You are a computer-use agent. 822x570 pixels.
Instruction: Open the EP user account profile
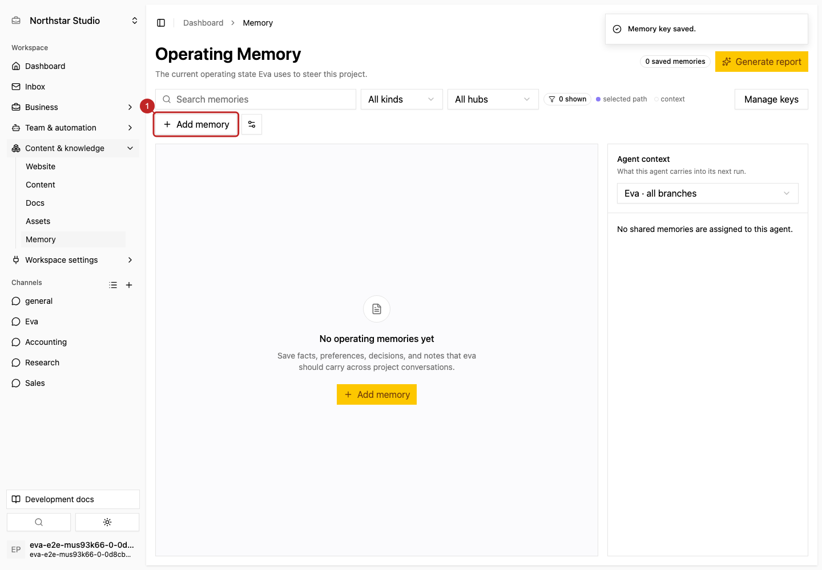point(73,549)
